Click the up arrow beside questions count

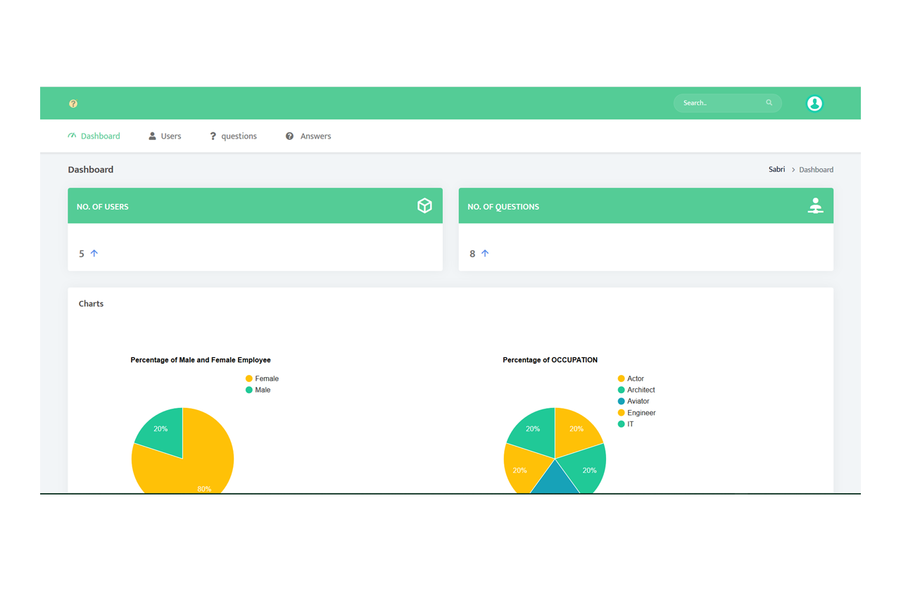point(485,253)
